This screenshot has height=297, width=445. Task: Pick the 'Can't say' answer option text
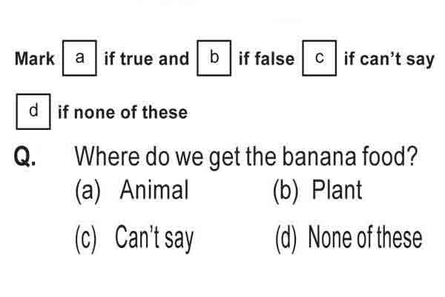154,238
